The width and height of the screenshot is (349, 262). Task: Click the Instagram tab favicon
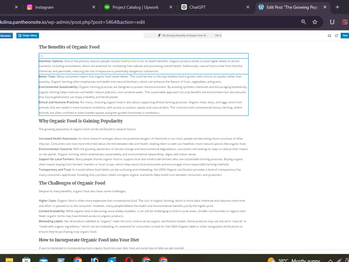pos(30,7)
